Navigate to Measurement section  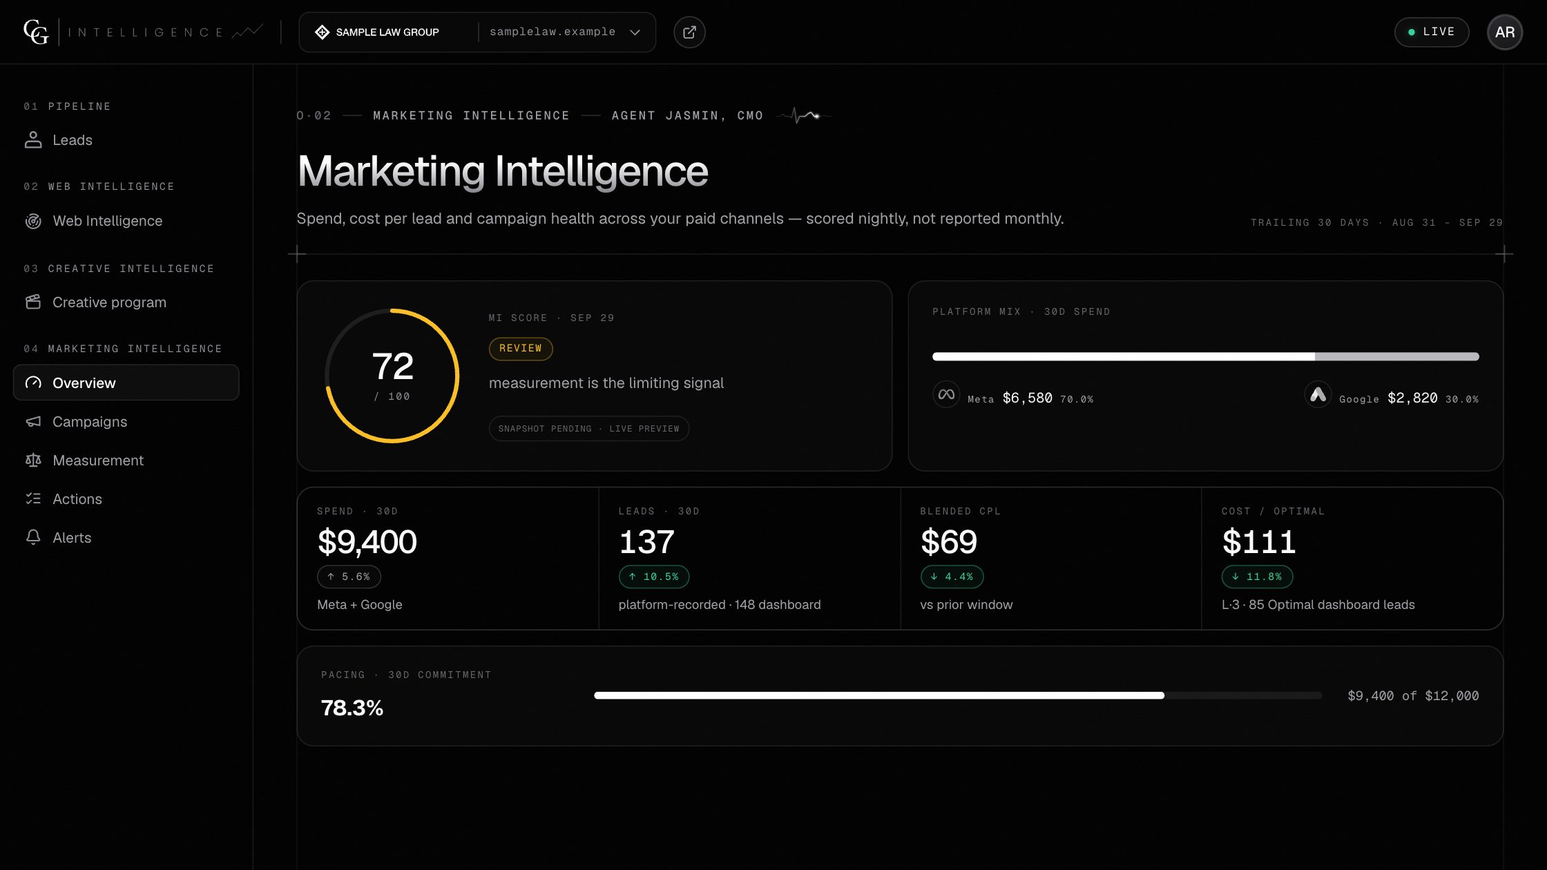point(126,460)
